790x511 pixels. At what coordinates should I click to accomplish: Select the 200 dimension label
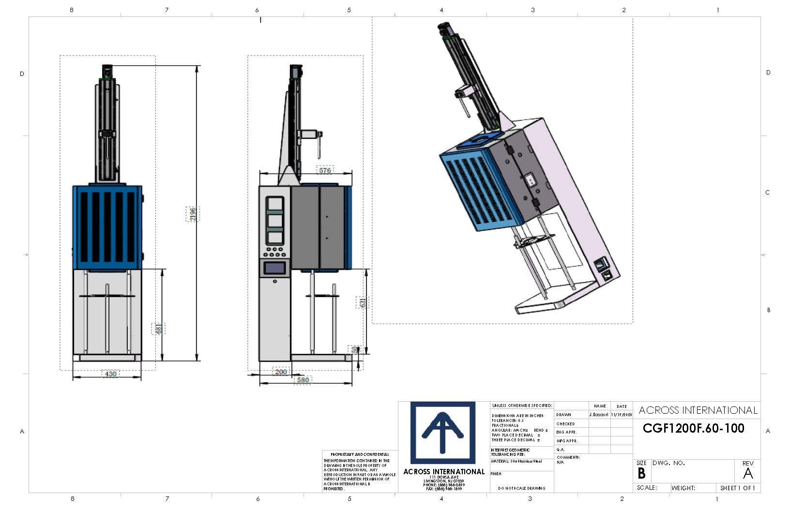point(281,372)
